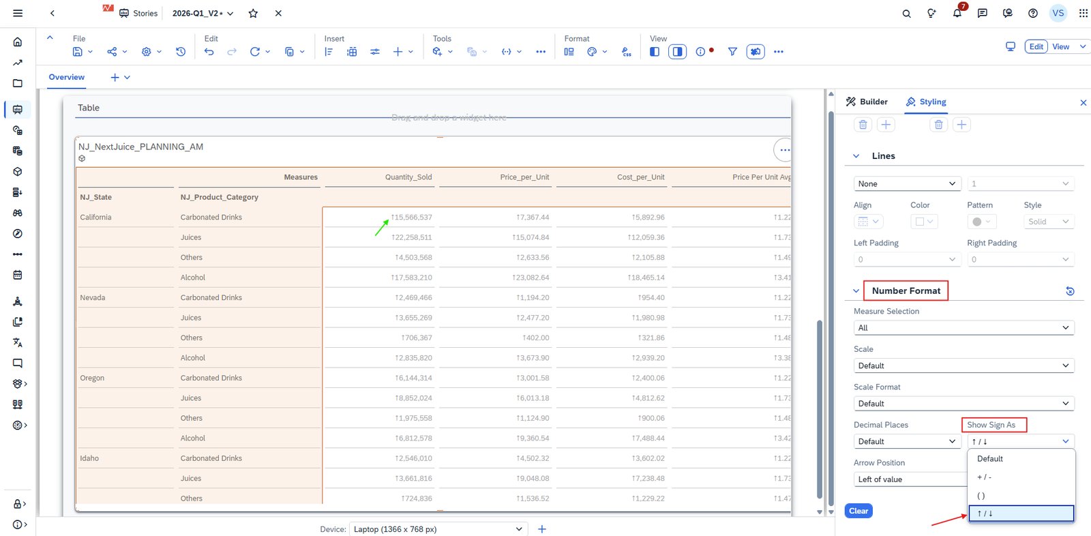This screenshot has height=536, width=1091.
Task: Switch to Edit mode in Edit/View toggle
Action: click(1036, 47)
